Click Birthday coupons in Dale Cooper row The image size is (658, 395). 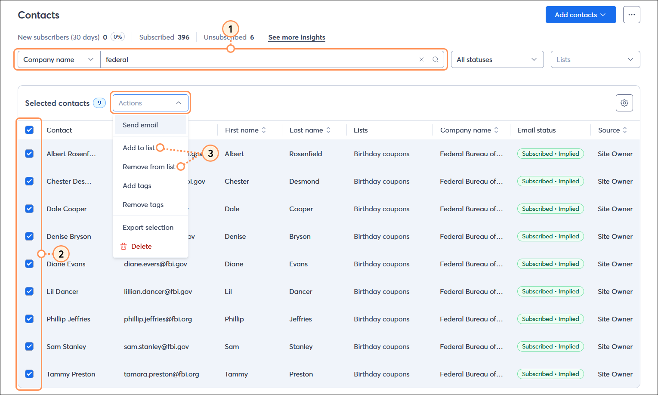pos(381,209)
